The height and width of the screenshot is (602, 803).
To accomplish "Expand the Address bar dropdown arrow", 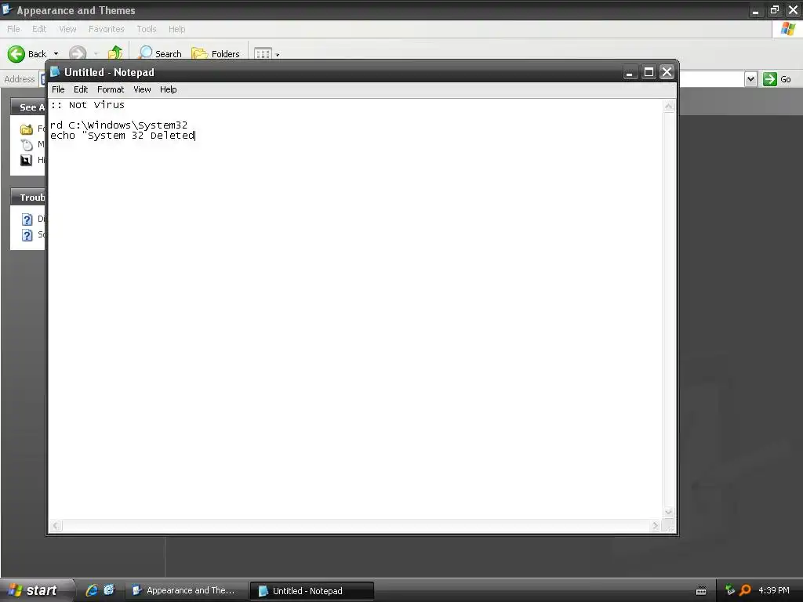I will [750, 79].
